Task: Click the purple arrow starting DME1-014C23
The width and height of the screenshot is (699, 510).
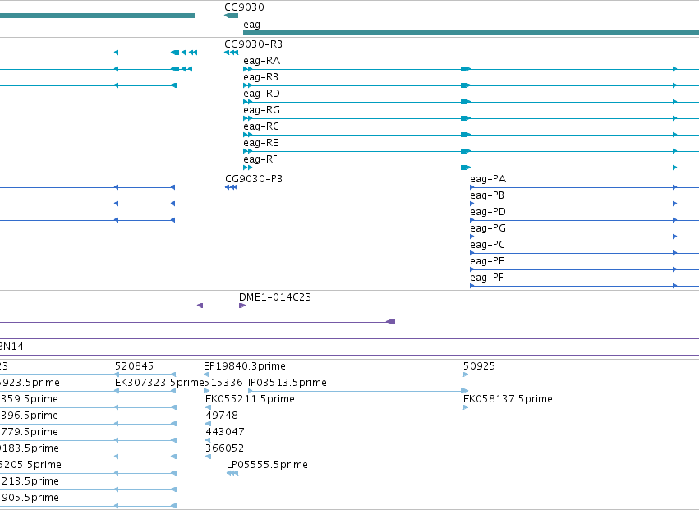Action: click(242, 306)
